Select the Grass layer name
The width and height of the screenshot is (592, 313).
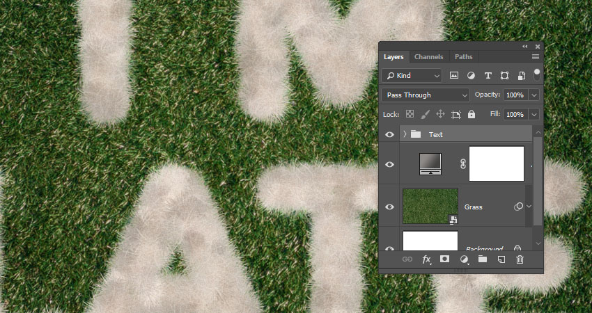pos(473,207)
